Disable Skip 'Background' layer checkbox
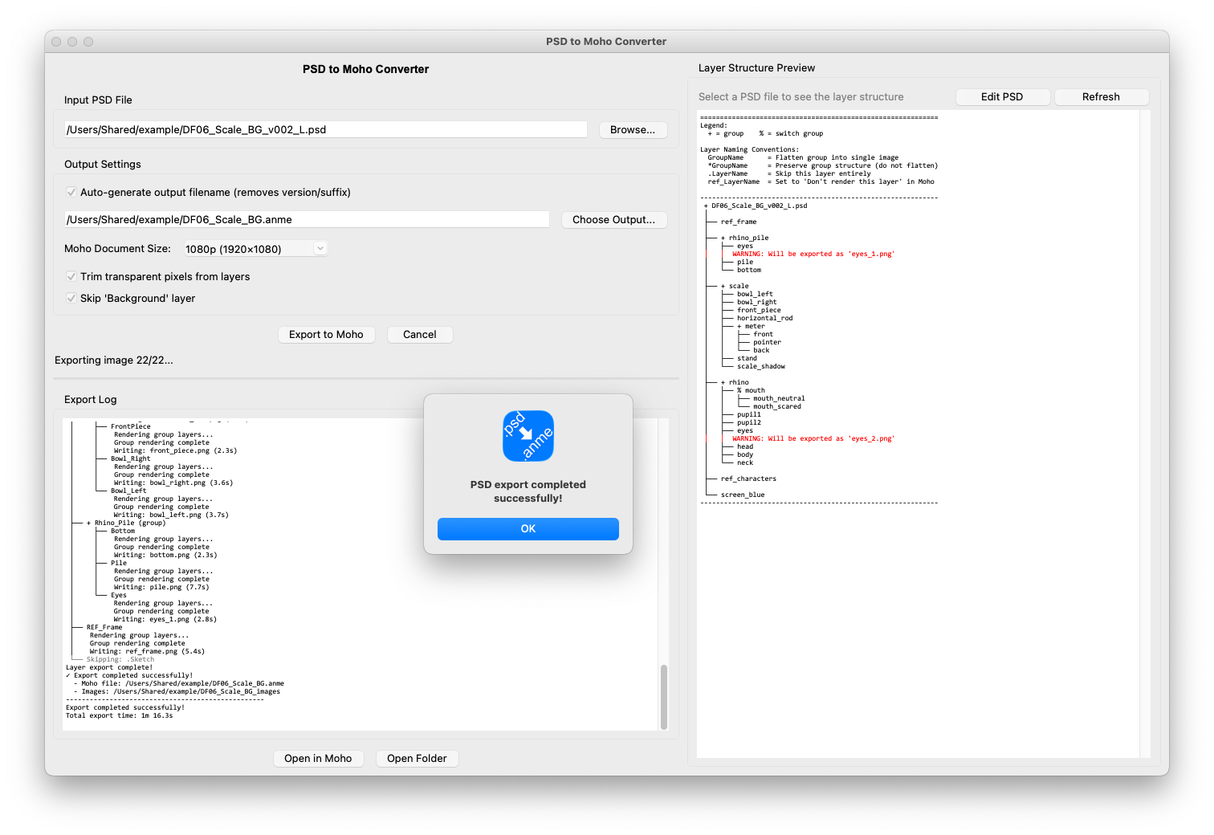Screen dimensions: 1214x835 coord(71,298)
